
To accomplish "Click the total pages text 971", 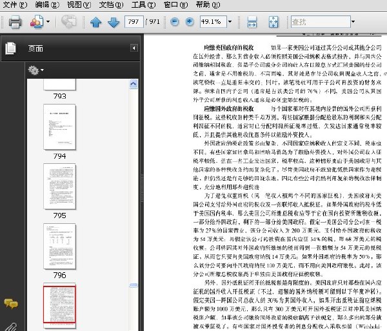I will 155,22.
